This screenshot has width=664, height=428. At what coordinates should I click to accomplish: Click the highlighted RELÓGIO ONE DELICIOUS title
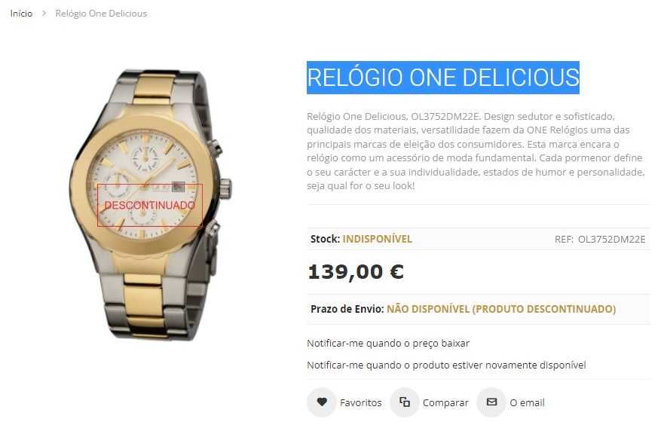(x=443, y=78)
